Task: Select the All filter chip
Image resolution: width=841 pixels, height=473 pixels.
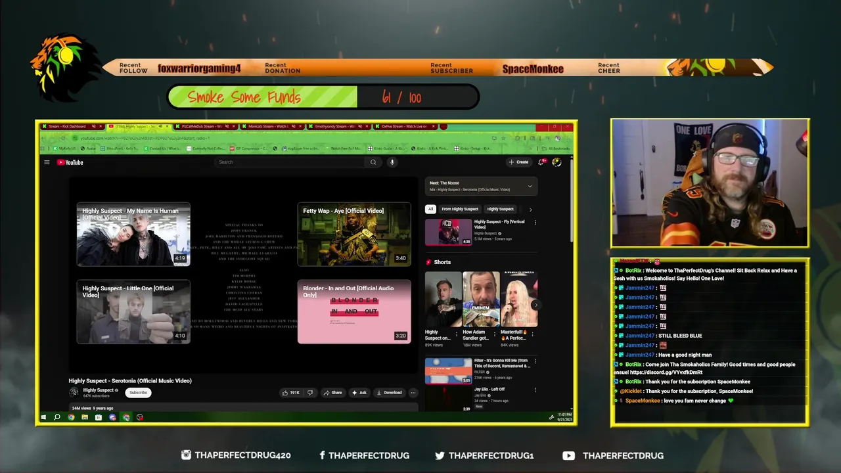Action: [430, 209]
